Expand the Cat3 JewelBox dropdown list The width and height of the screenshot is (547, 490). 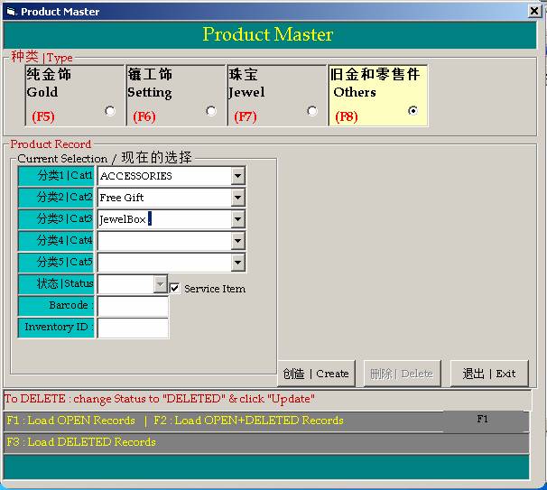click(x=237, y=219)
